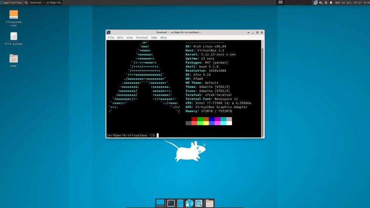The width and height of the screenshot is (370, 208).
Task: Click the "GPU: VirtualBox Graphics Adapter" line
Action: point(216,107)
